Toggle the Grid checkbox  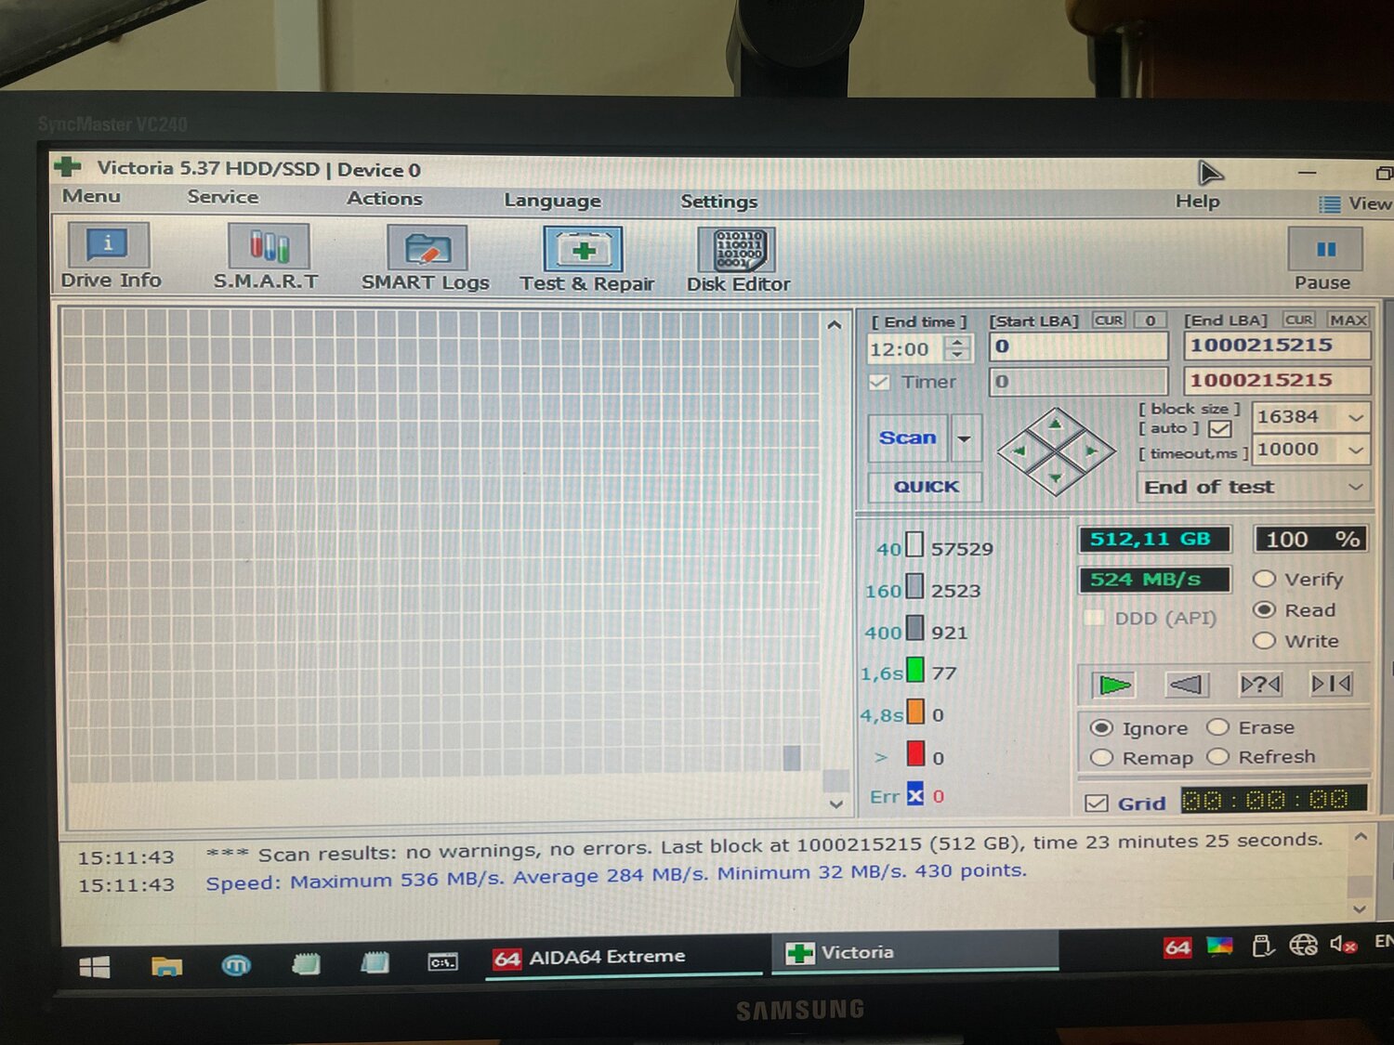pos(1097,803)
